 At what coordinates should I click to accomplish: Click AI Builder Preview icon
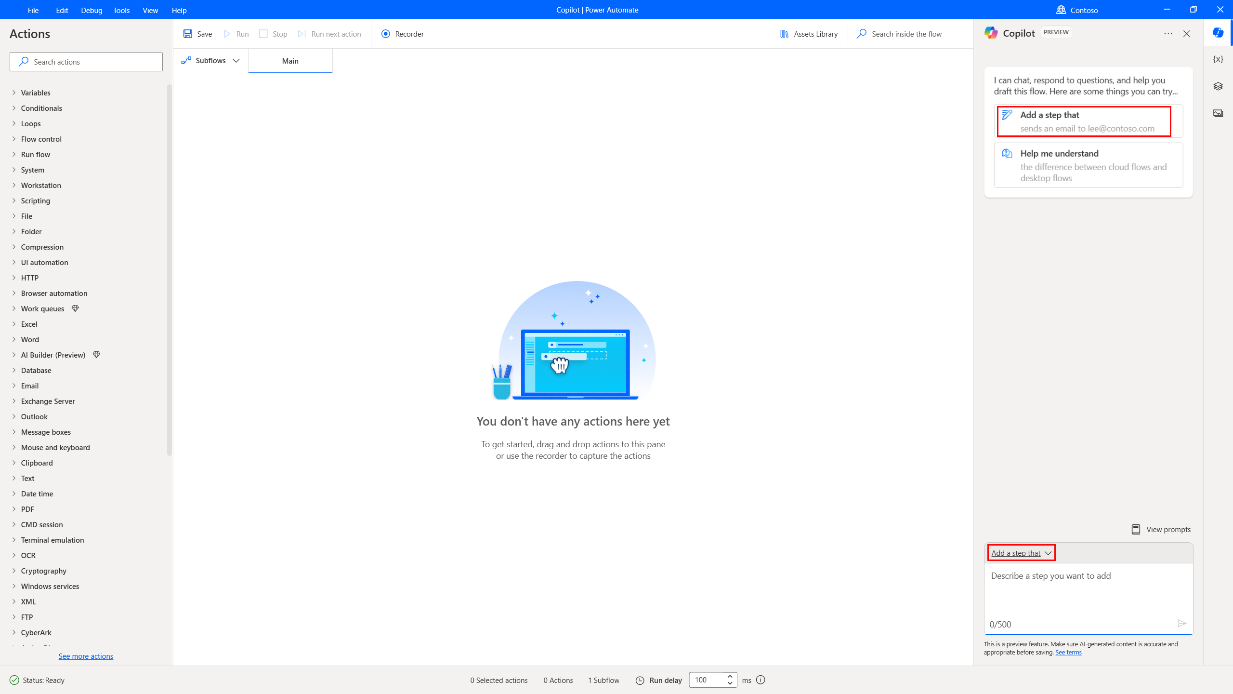coord(97,354)
